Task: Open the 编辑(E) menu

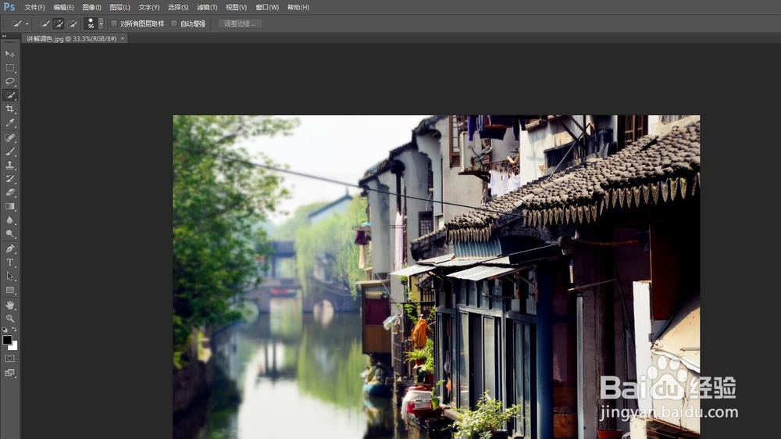Action: click(63, 8)
